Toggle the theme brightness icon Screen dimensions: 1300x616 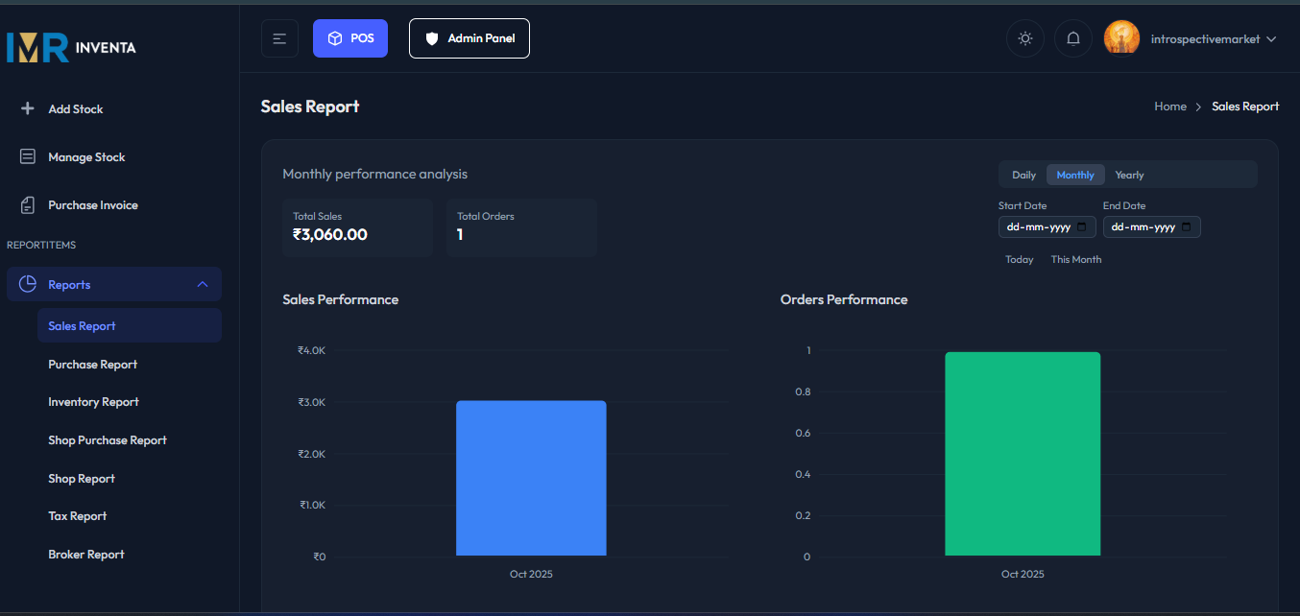1024,37
